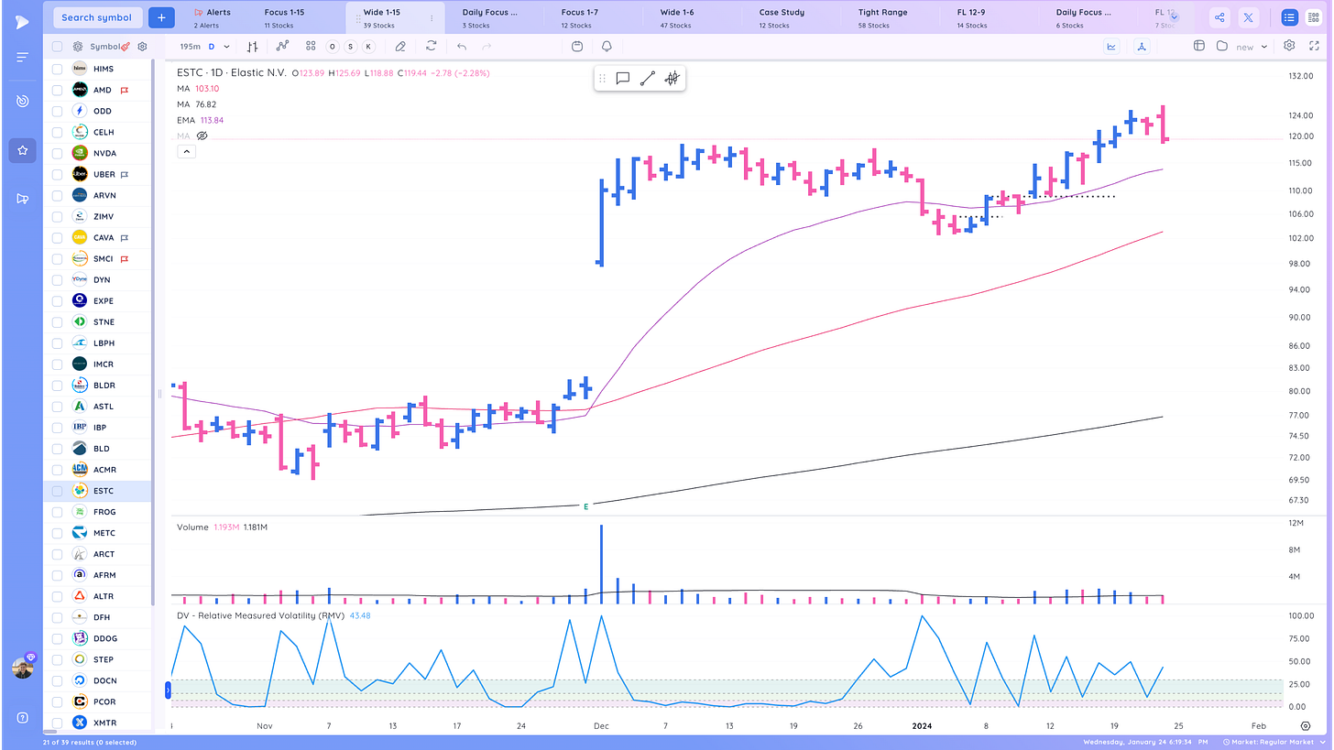Click the watchlist clear broom icon
The height and width of the screenshot is (750, 1334).
click(126, 46)
